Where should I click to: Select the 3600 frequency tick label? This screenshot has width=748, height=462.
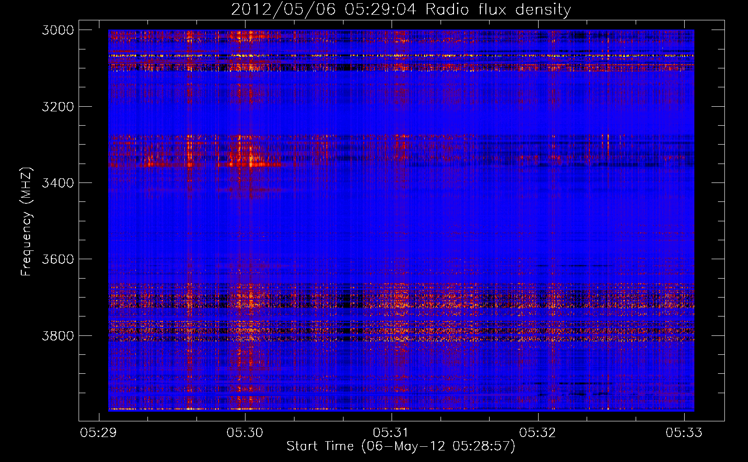tap(58, 259)
